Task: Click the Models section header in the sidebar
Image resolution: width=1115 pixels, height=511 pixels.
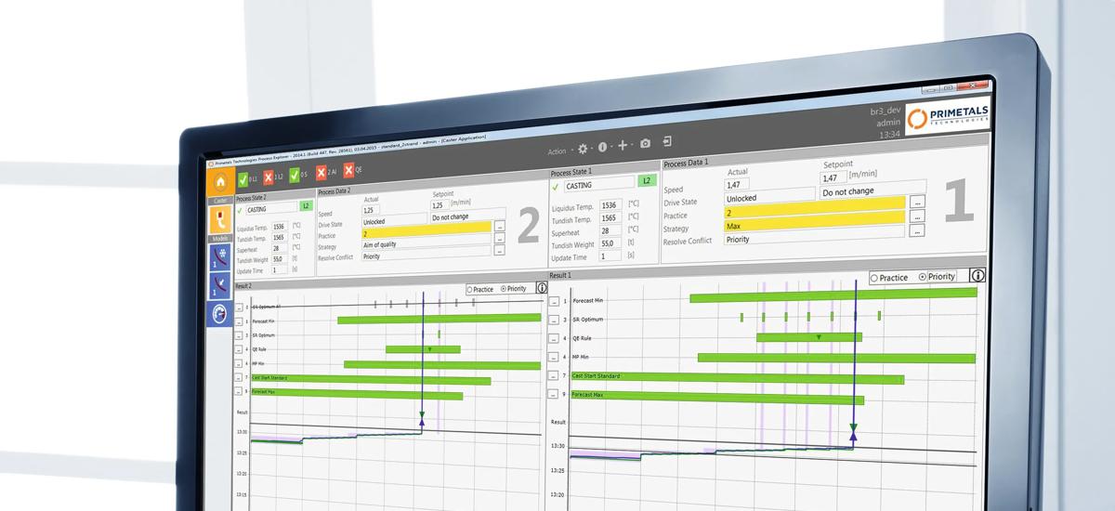Action: click(x=220, y=239)
